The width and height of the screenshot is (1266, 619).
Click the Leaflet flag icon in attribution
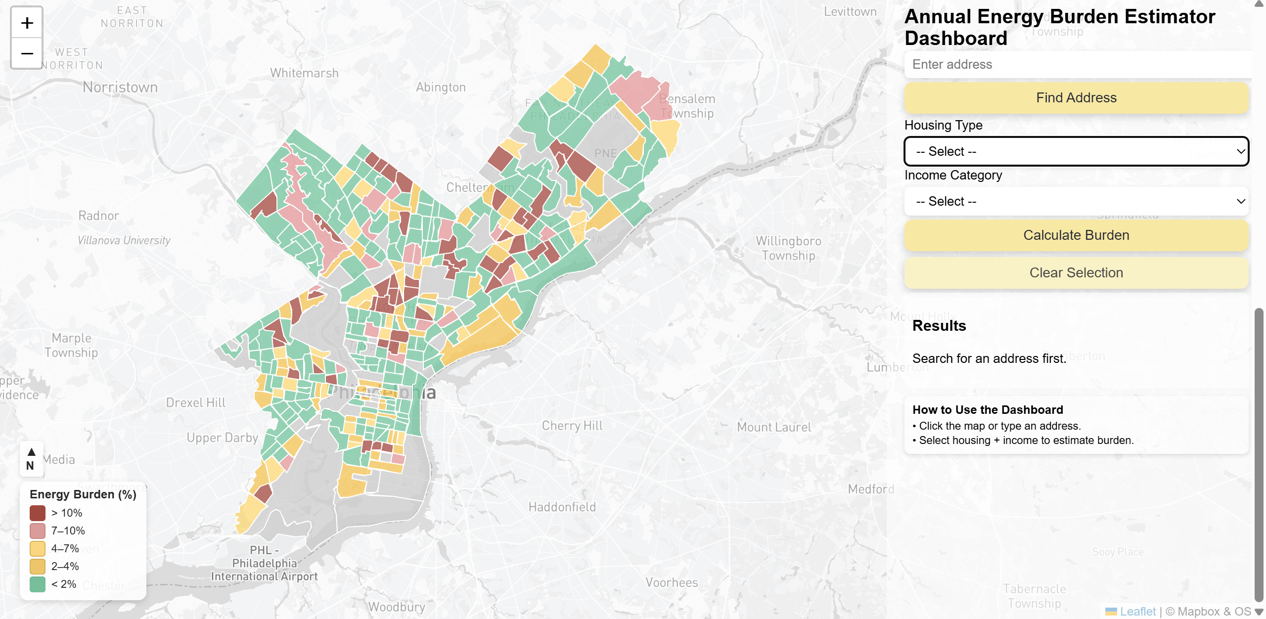coord(1111,612)
